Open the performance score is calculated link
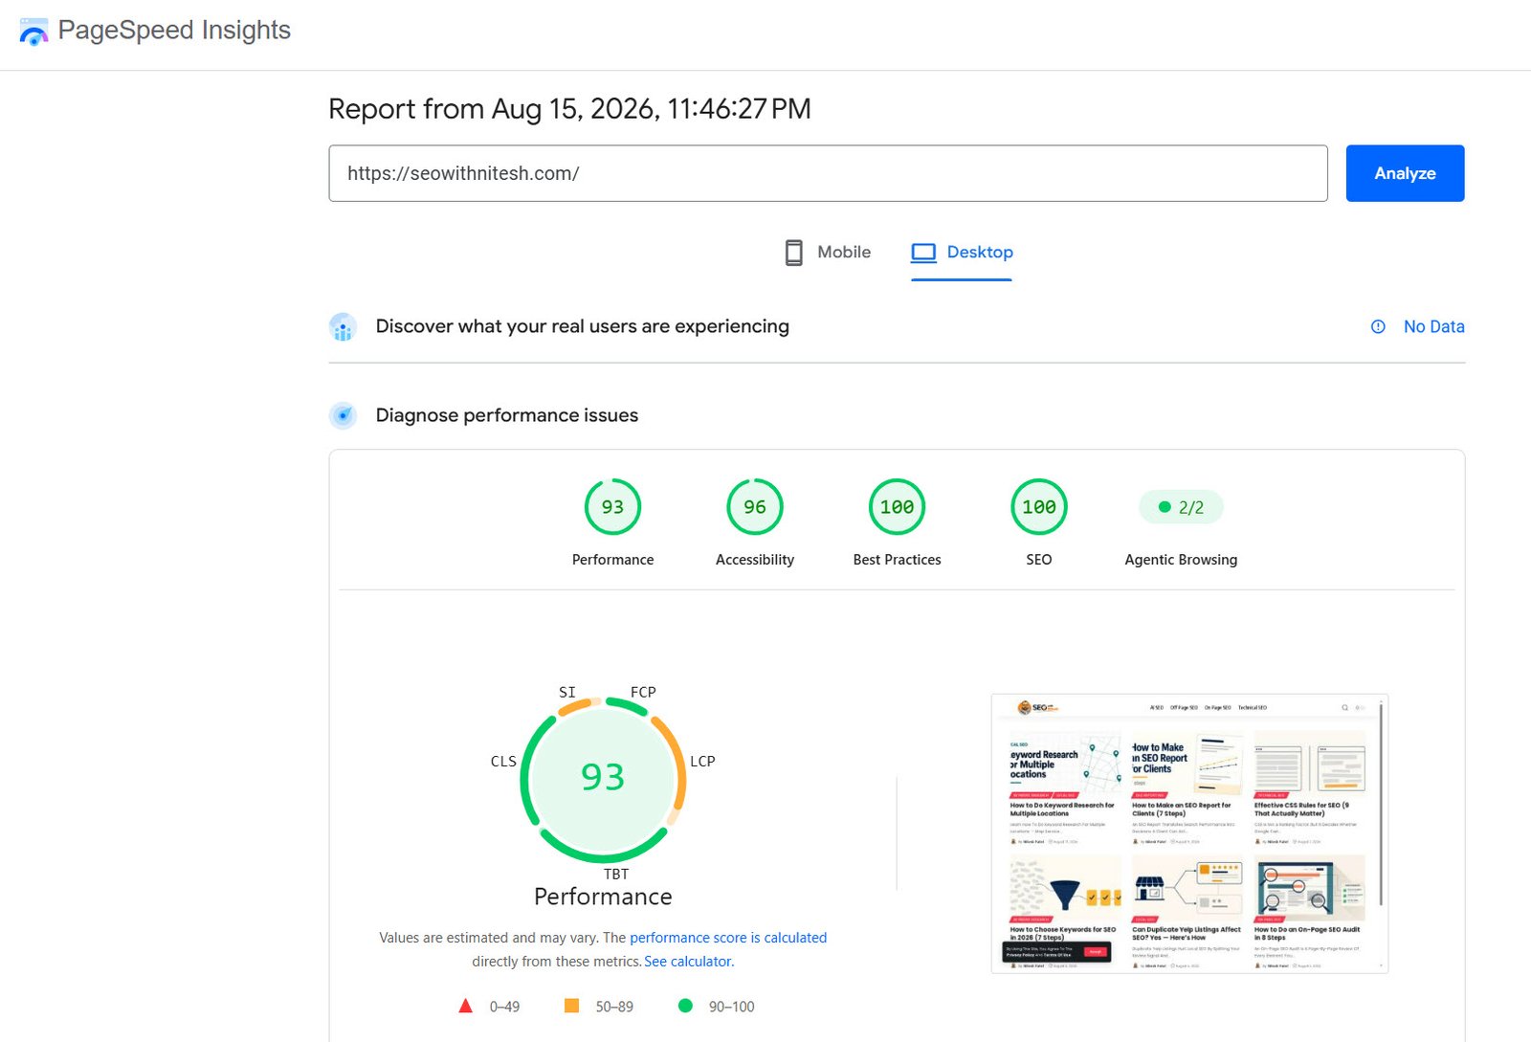 728,938
